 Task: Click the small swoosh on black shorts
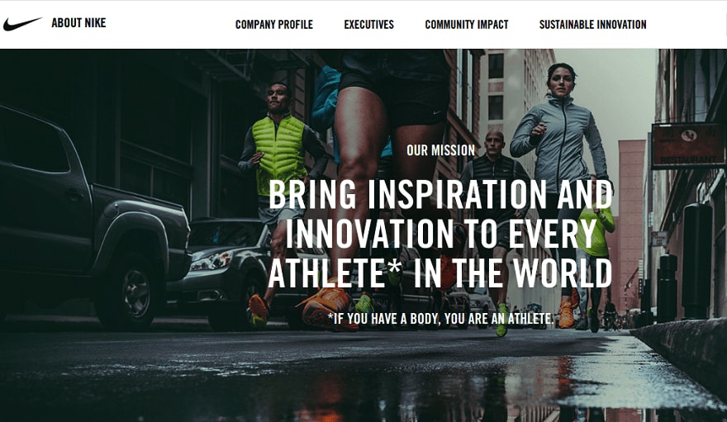click(436, 112)
